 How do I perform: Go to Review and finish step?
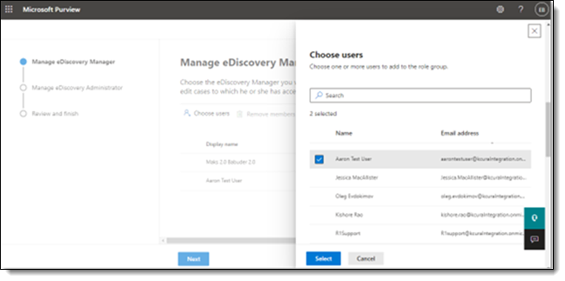55,114
